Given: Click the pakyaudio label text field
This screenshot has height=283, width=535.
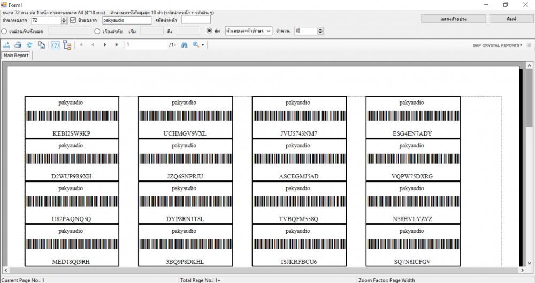Looking at the screenshot, I should tap(126, 20).
